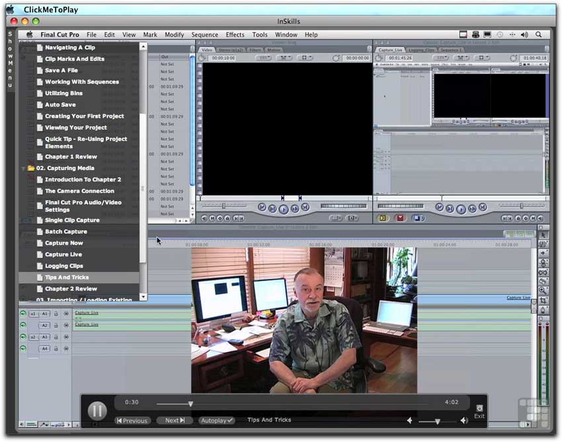This screenshot has height=442, width=562.
Task: Open the Effects menu
Action: (235, 35)
